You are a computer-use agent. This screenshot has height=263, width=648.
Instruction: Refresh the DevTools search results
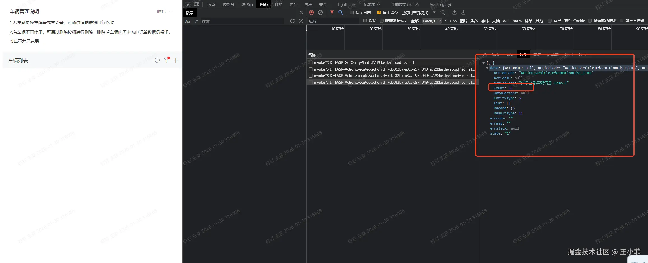click(292, 21)
